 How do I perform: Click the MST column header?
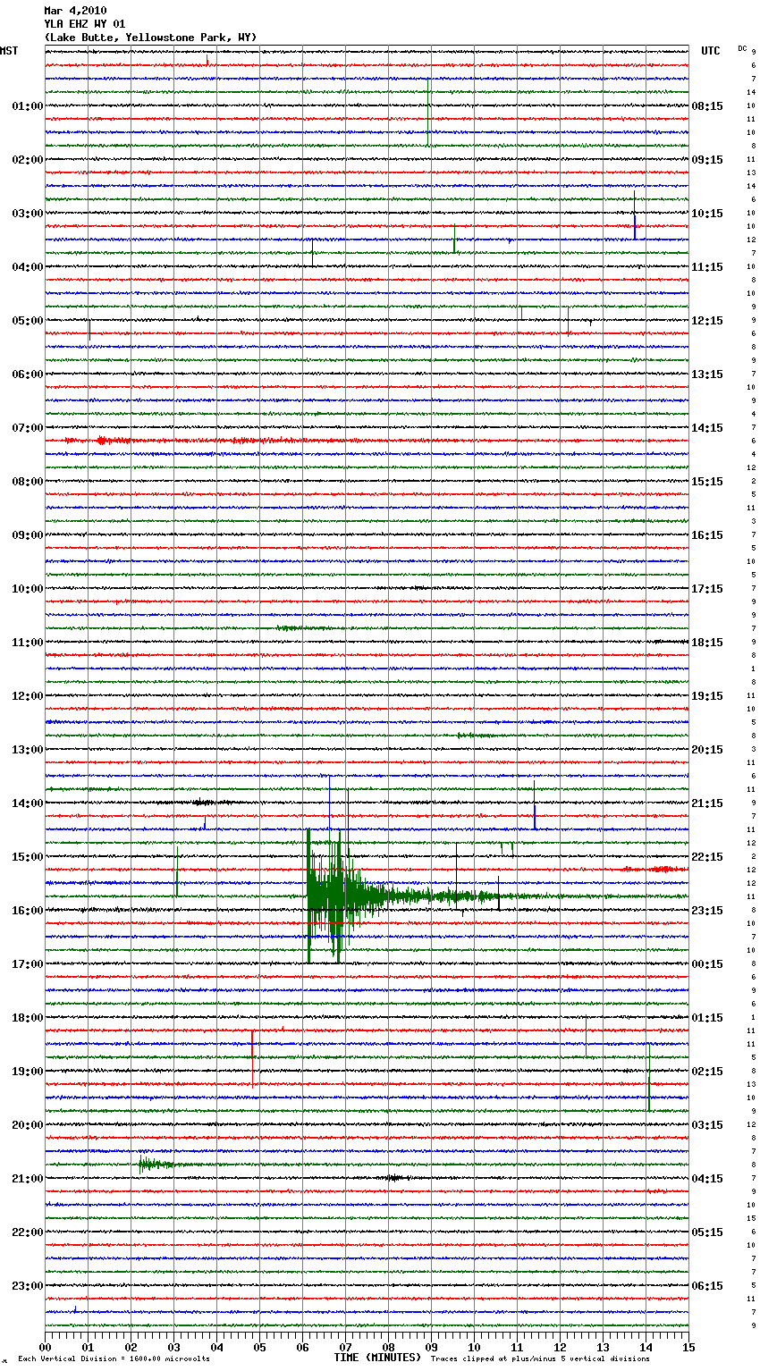[9, 51]
